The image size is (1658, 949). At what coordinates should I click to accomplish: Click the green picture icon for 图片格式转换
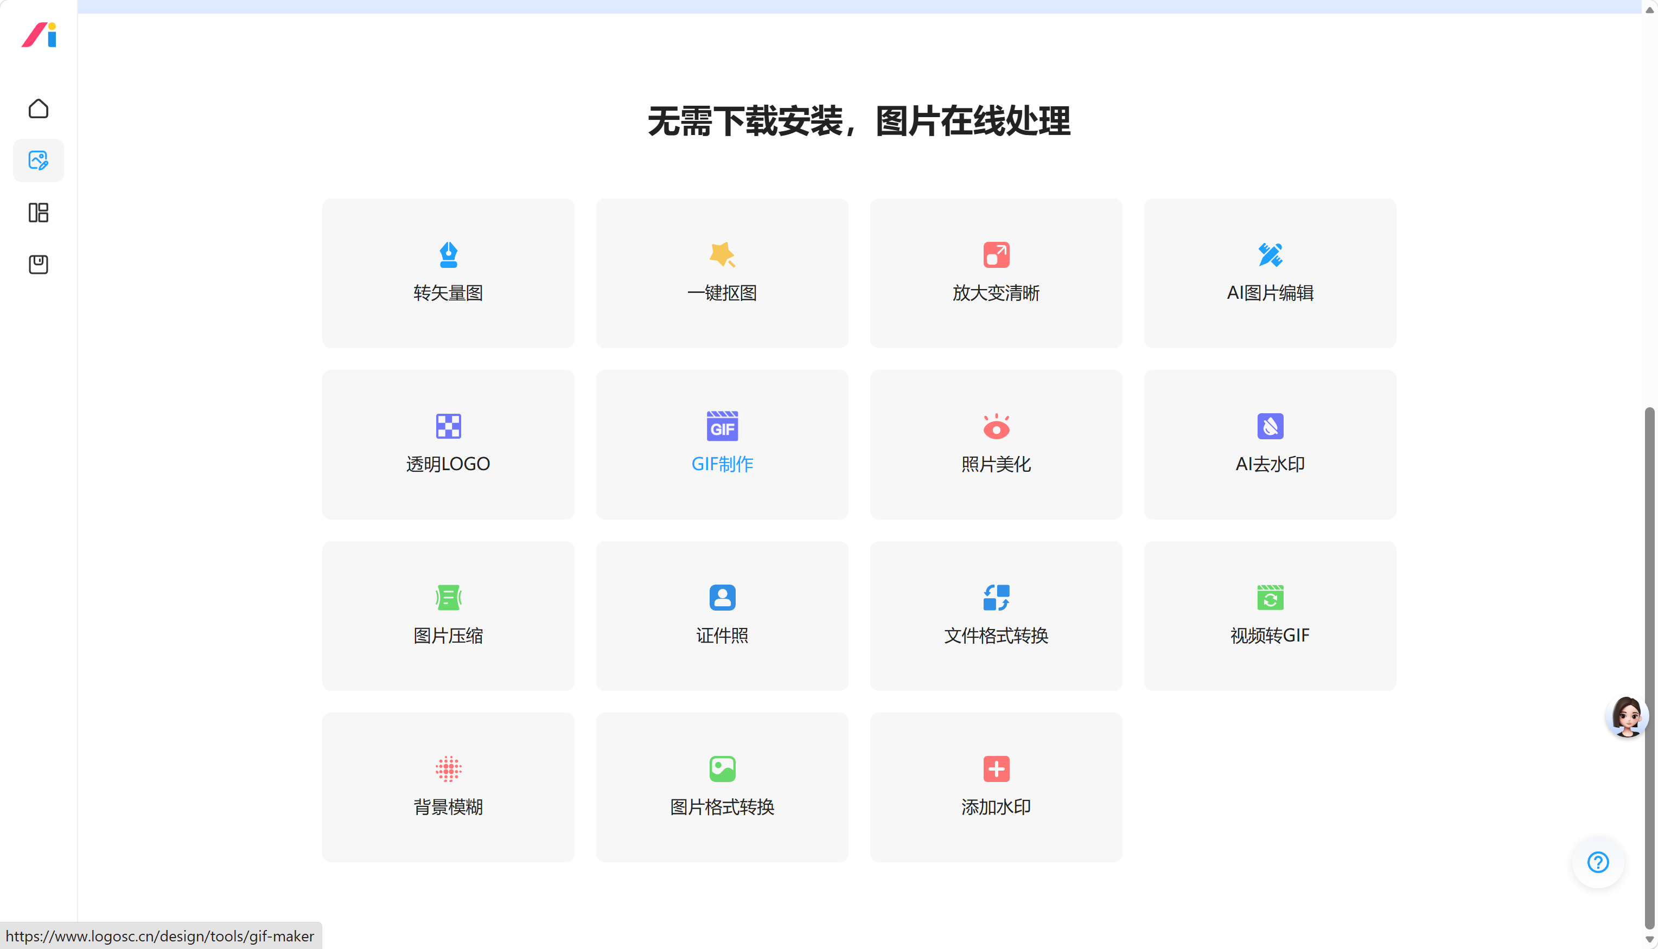pos(723,768)
